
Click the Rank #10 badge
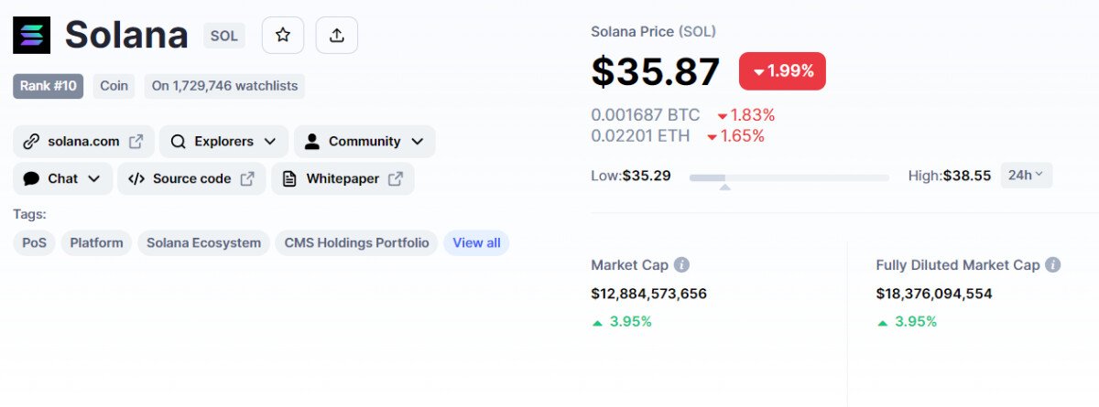48,86
